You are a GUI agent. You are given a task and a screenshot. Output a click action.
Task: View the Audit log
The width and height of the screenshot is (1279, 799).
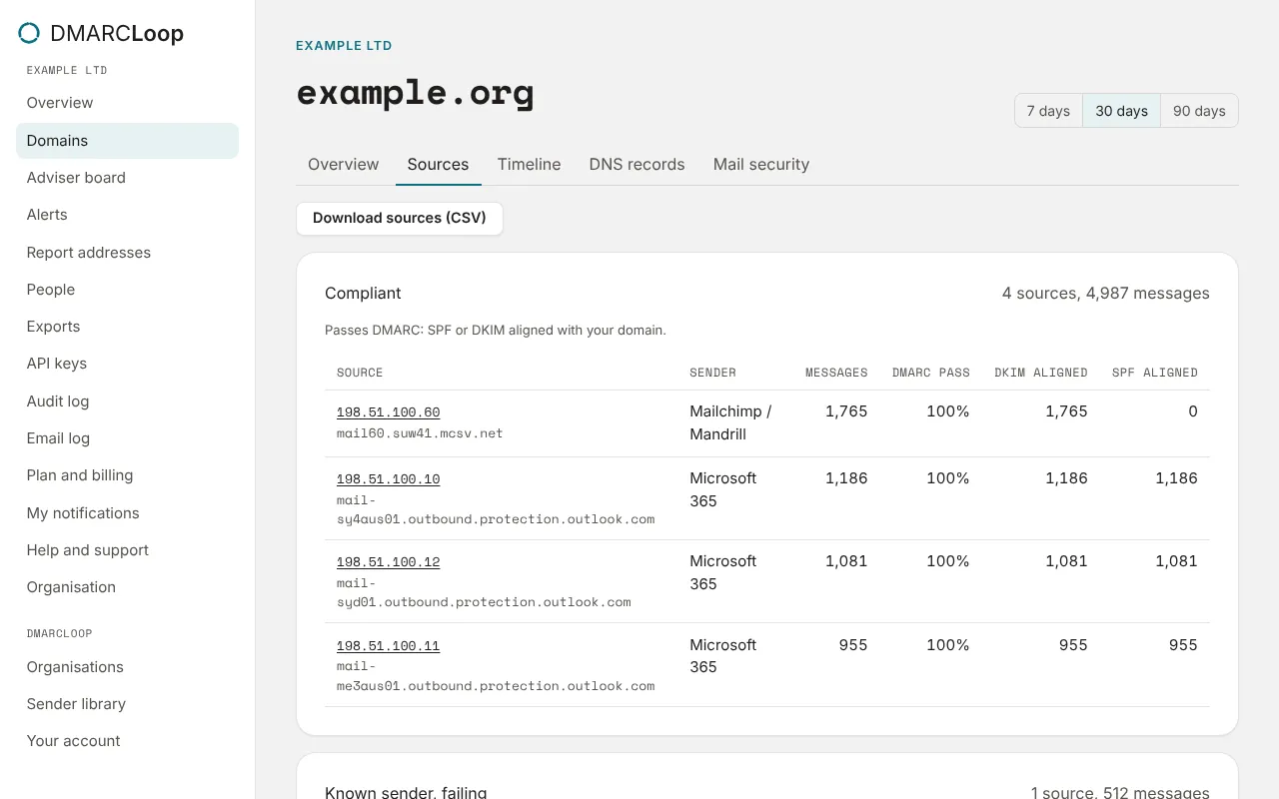pos(127,401)
